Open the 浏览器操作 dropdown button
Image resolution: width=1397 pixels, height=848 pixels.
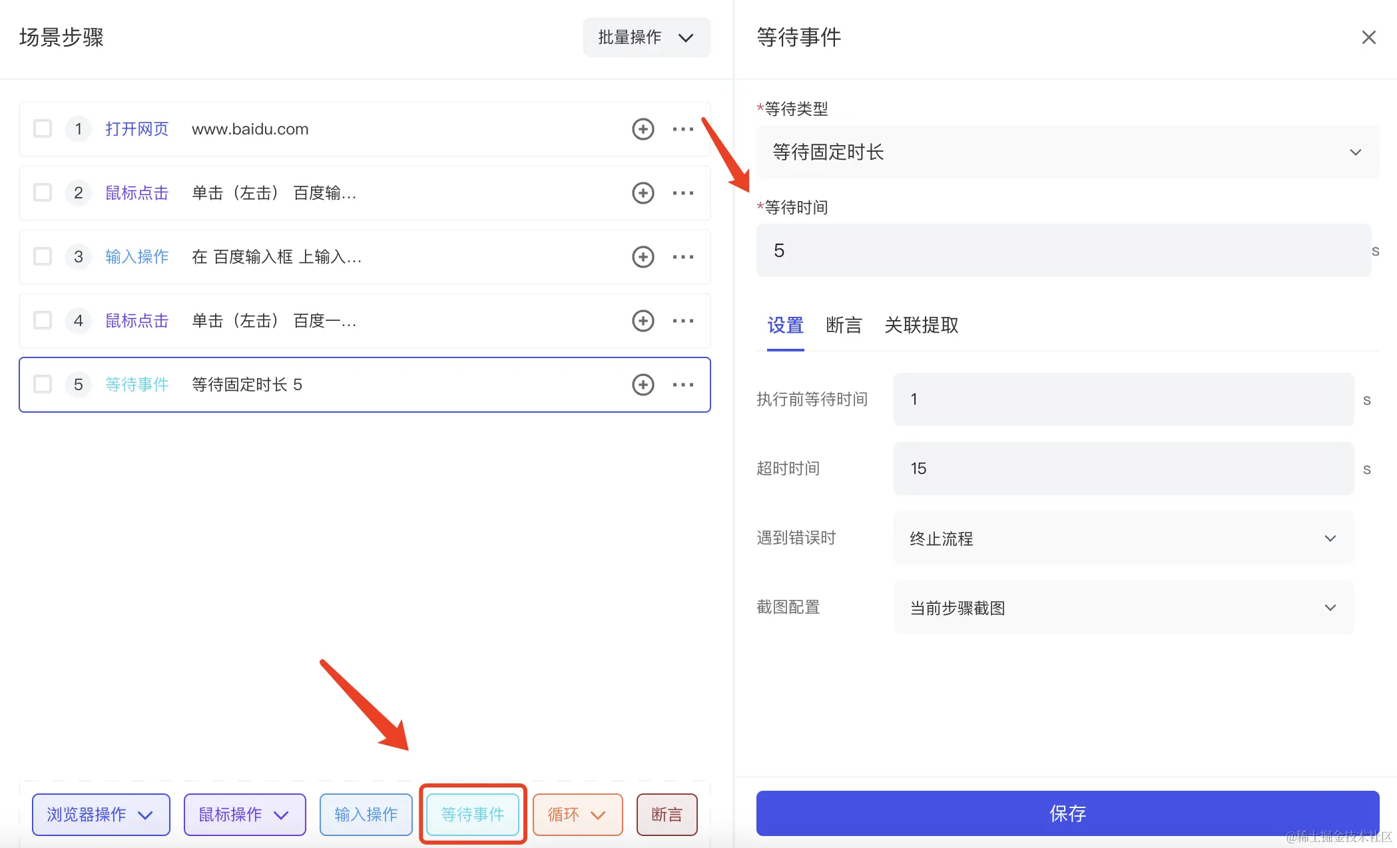click(101, 814)
